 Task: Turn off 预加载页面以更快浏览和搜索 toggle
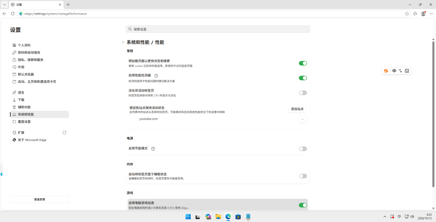(303, 63)
